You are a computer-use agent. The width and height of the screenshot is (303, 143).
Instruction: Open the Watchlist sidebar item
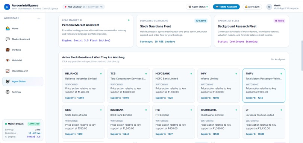click(x=23, y=60)
